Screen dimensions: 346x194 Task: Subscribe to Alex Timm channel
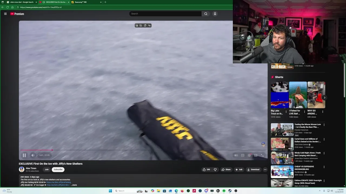(x=58, y=169)
